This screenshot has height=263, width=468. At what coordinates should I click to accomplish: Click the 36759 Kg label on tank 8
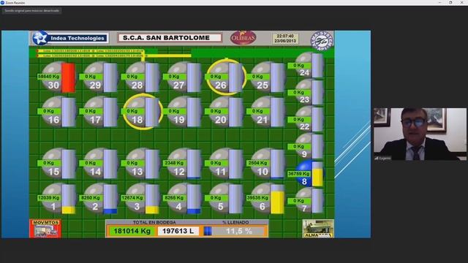[299, 174]
